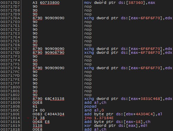Select bytes 3138 at 00371819
The height and width of the screenshot is (131, 173).
[x=37, y=126]
